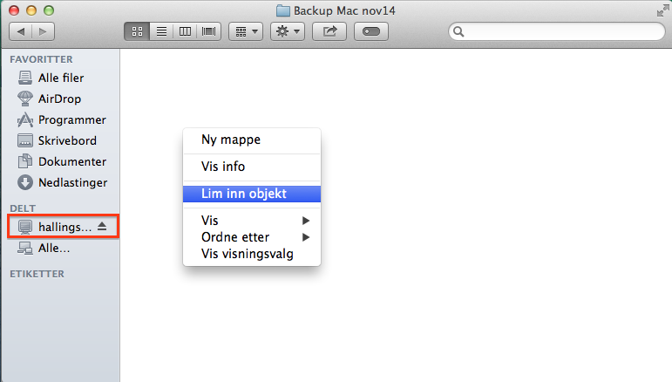Click the Share toolbar button
Viewport: 672px width, 382px height.
(x=329, y=31)
